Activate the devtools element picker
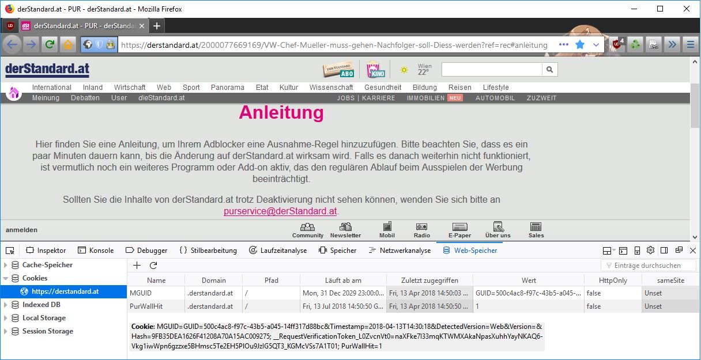Viewport: 701px width, 360px height. pyautogui.click(x=10, y=251)
